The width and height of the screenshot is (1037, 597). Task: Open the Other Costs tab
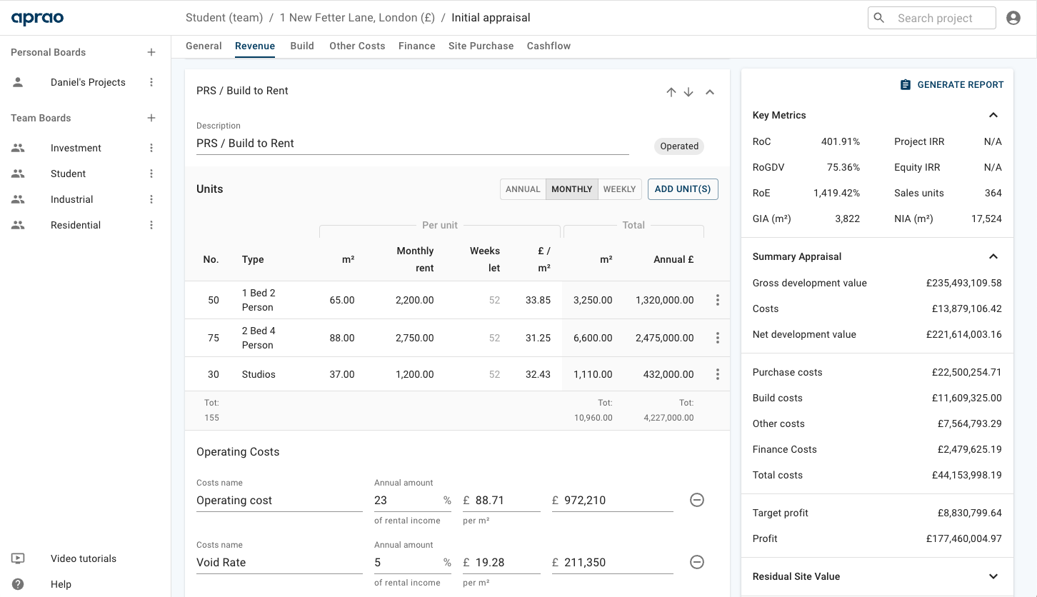[357, 46]
